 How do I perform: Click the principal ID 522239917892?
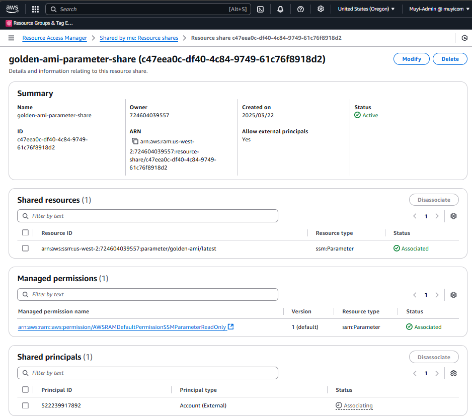[61, 405]
